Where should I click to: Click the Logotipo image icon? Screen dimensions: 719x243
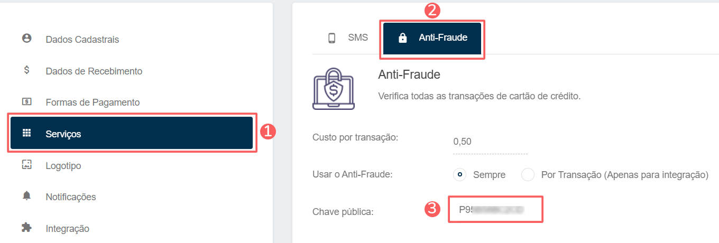[26, 165]
